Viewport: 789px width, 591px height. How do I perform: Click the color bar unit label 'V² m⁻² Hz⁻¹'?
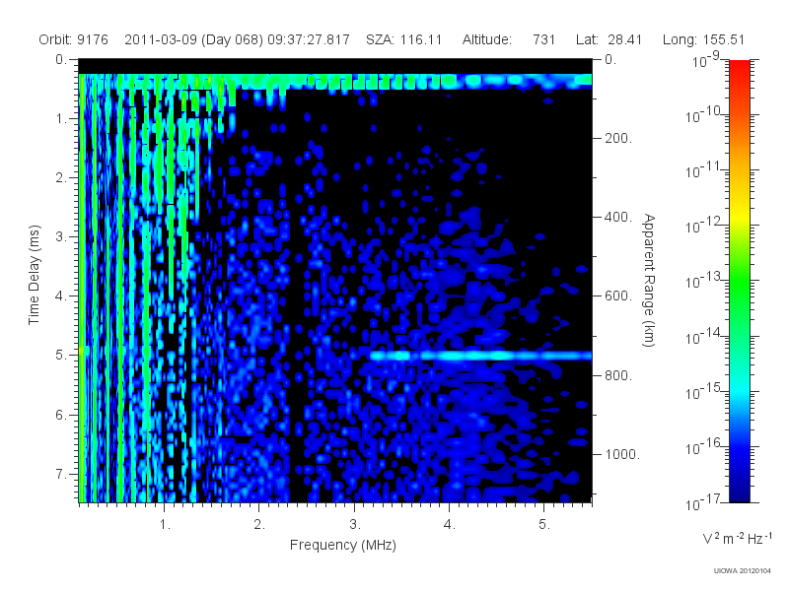(737, 538)
